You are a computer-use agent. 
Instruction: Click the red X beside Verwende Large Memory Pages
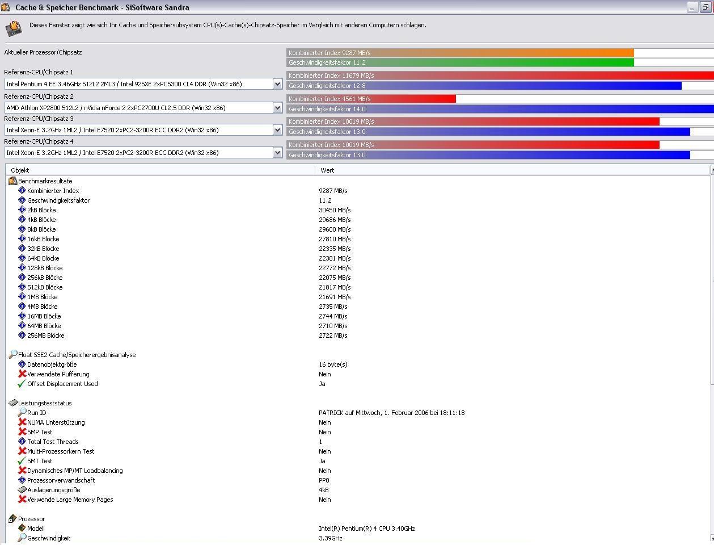tap(22, 500)
